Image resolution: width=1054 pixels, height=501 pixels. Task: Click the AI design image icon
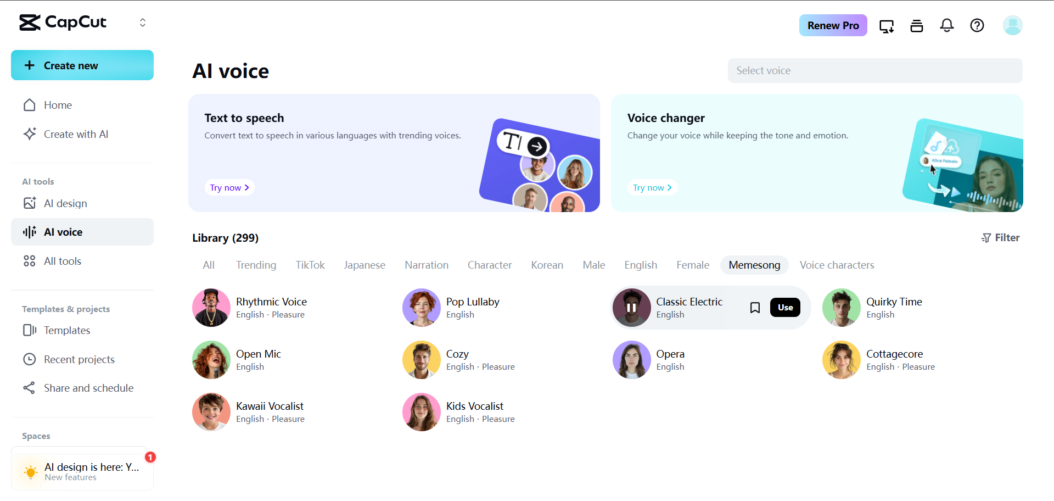[x=30, y=203]
